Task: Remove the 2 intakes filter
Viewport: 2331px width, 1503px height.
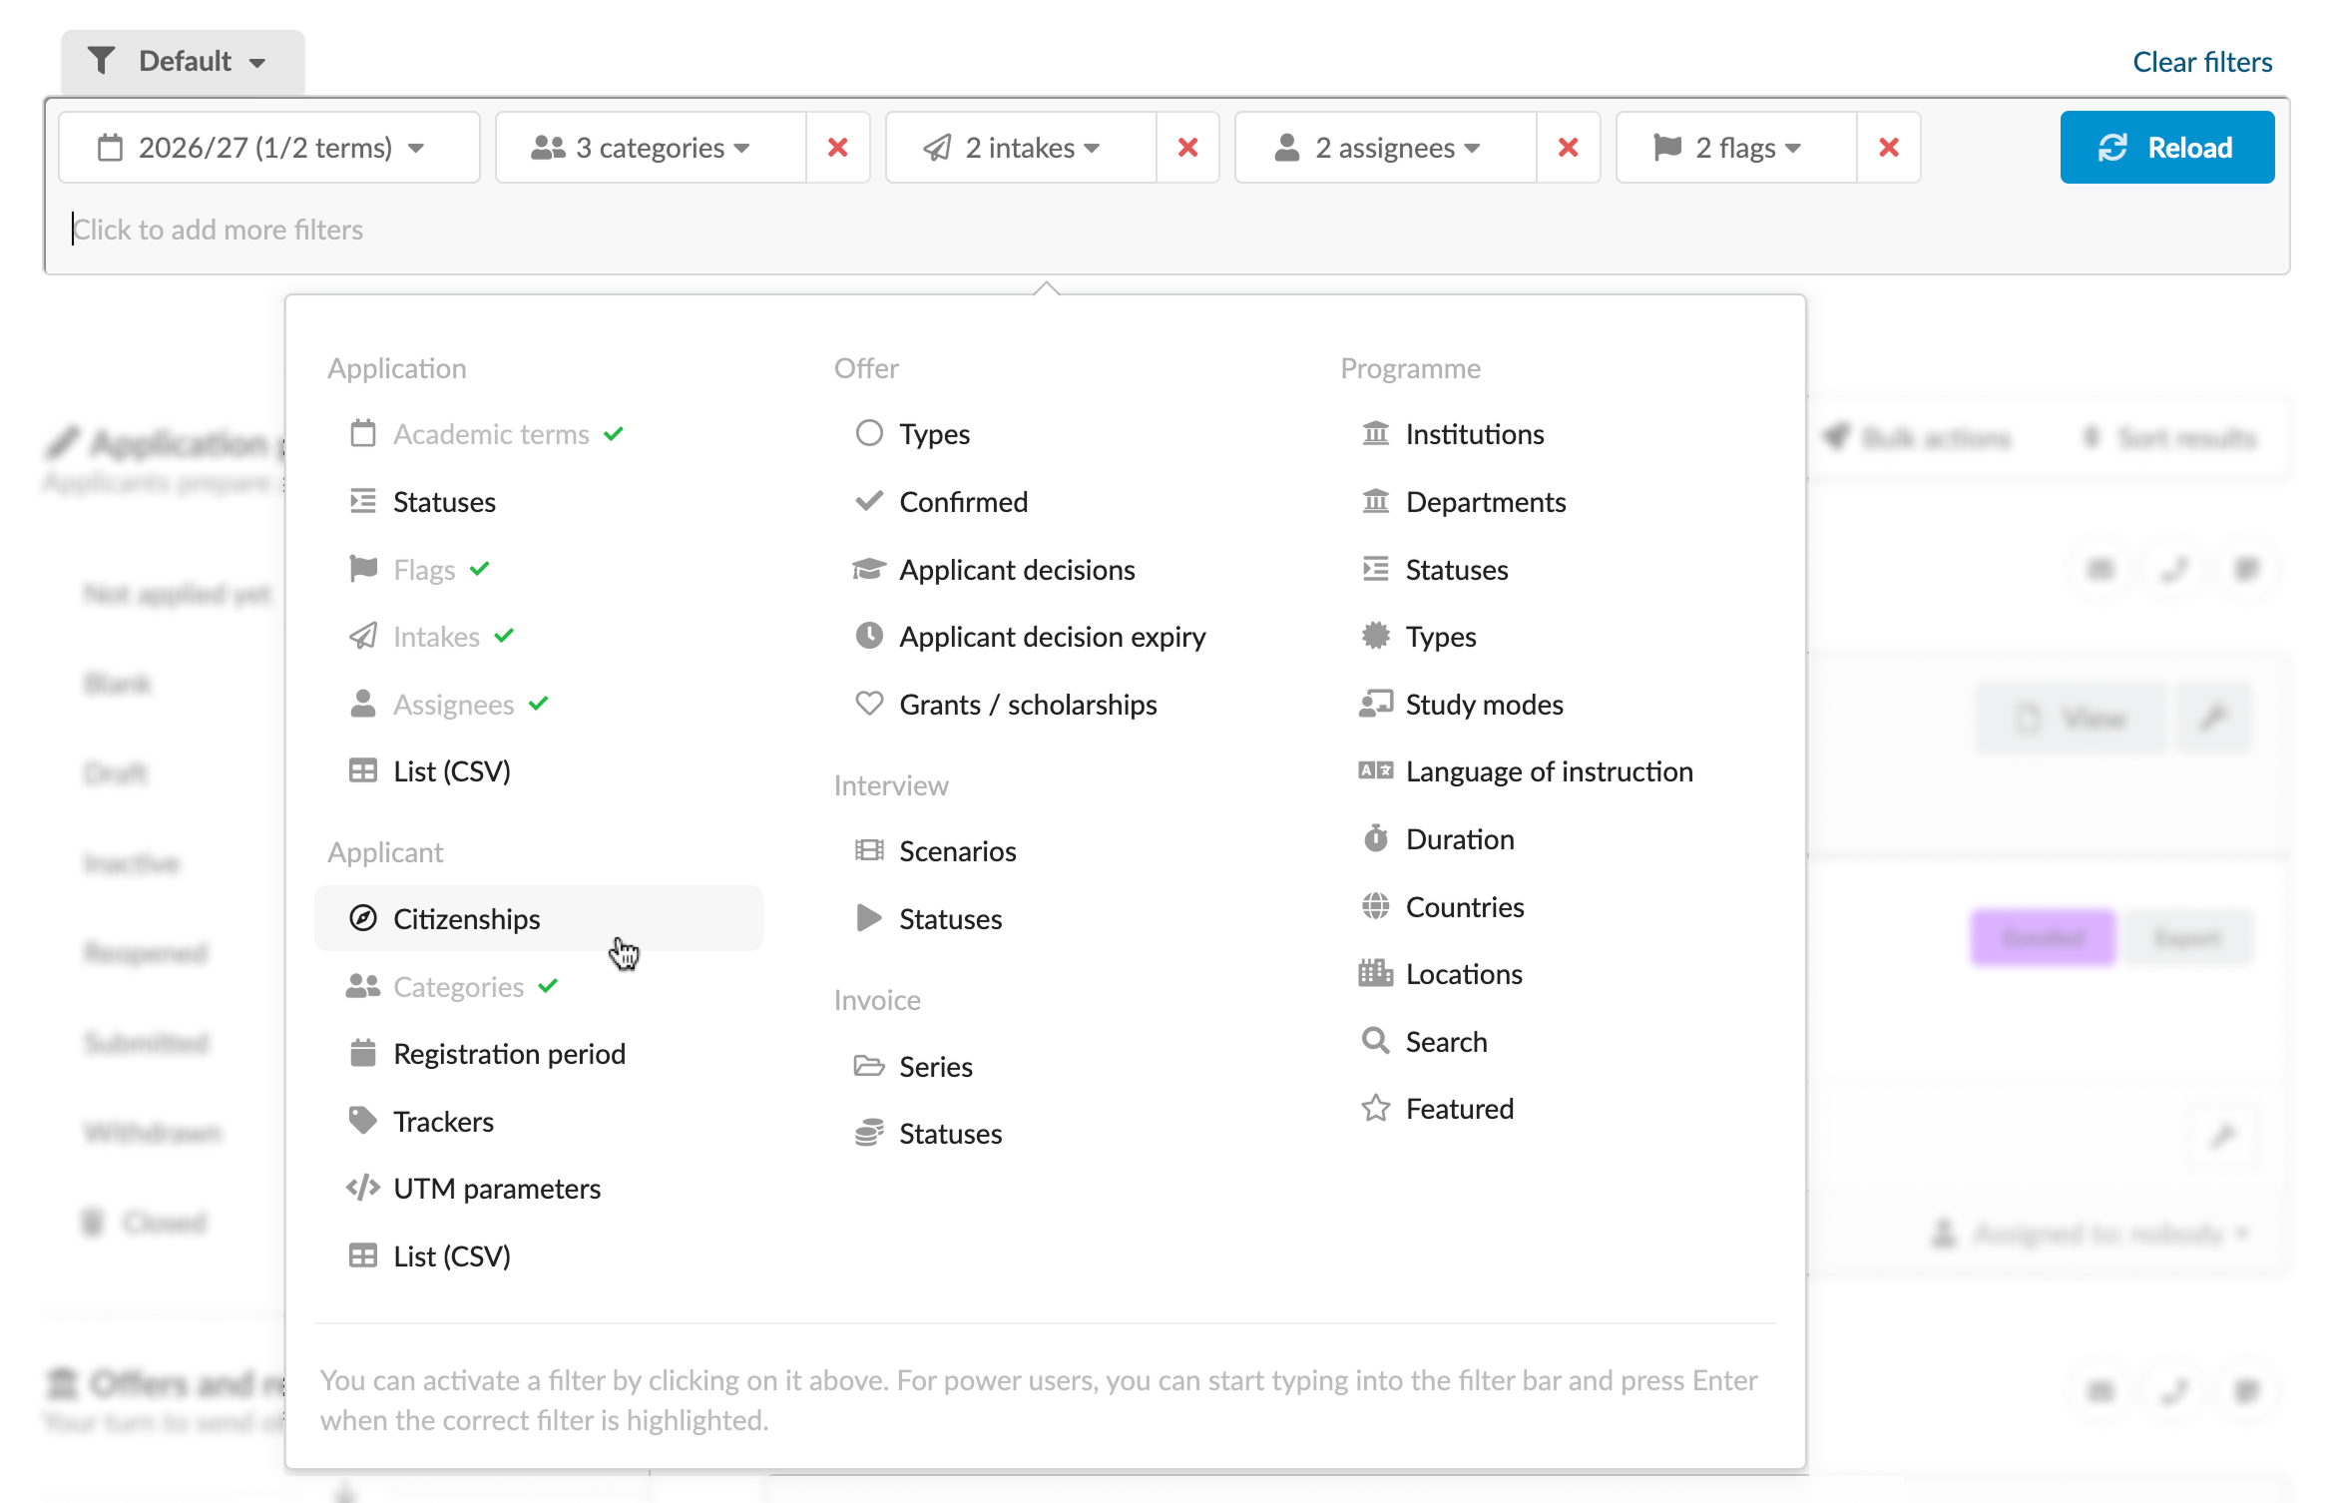Action: pyautogui.click(x=1187, y=148)
